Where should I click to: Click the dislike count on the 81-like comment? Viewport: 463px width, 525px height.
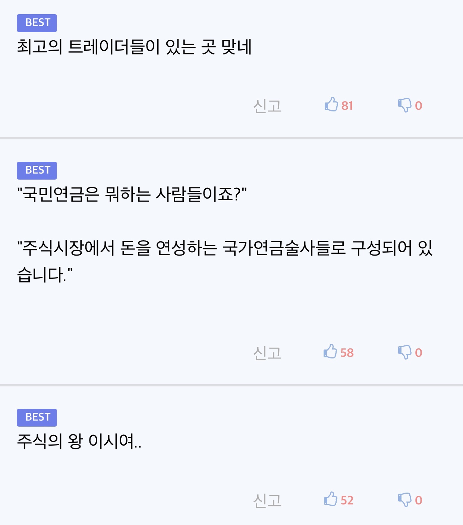tap(419, 106)
